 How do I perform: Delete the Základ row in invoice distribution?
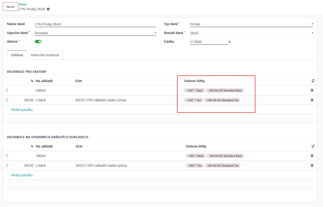tap(312, 90)
